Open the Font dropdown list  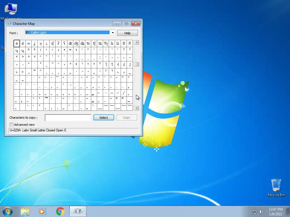click(113, 33)
